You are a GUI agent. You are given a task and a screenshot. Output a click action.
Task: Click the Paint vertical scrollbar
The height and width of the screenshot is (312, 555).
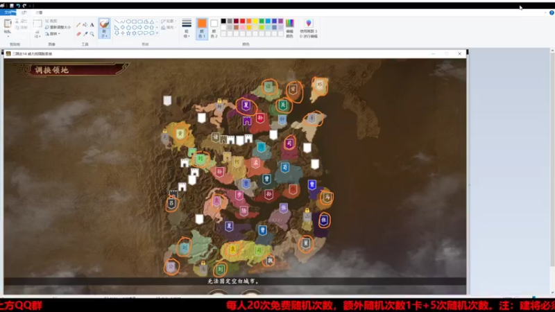click(x=552, y=171)
